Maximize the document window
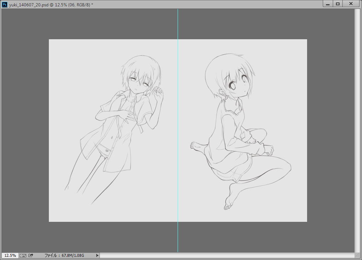 [337, 4]
